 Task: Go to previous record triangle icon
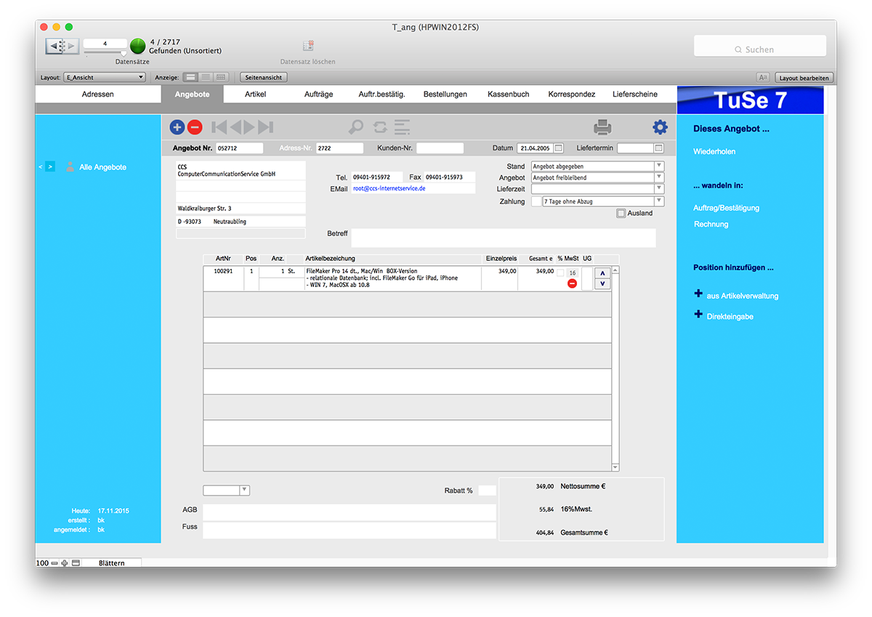coord(235,127)
